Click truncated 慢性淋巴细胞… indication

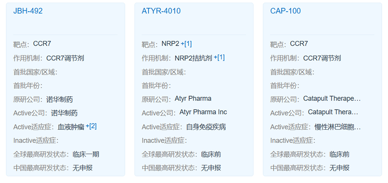click(x=338, y=127)
